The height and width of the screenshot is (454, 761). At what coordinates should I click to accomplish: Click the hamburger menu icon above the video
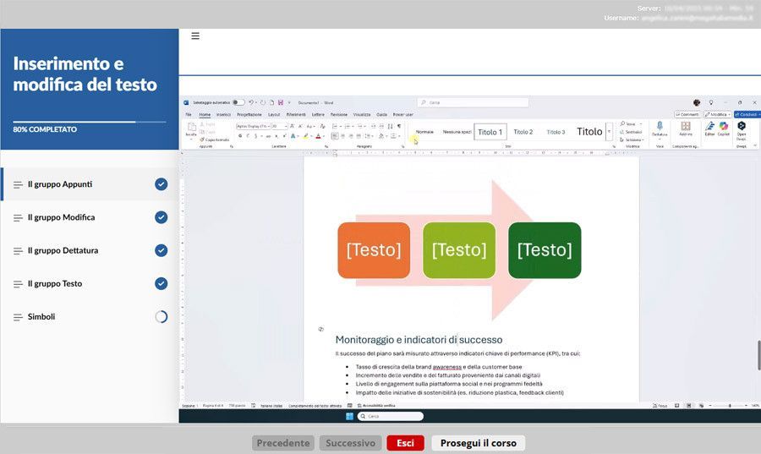[195, 36]
